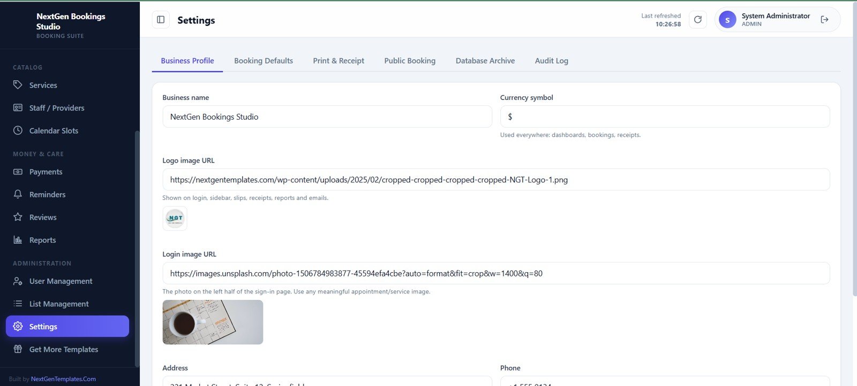
Task: Click the System Administrator name text
Action: [776, 16]
